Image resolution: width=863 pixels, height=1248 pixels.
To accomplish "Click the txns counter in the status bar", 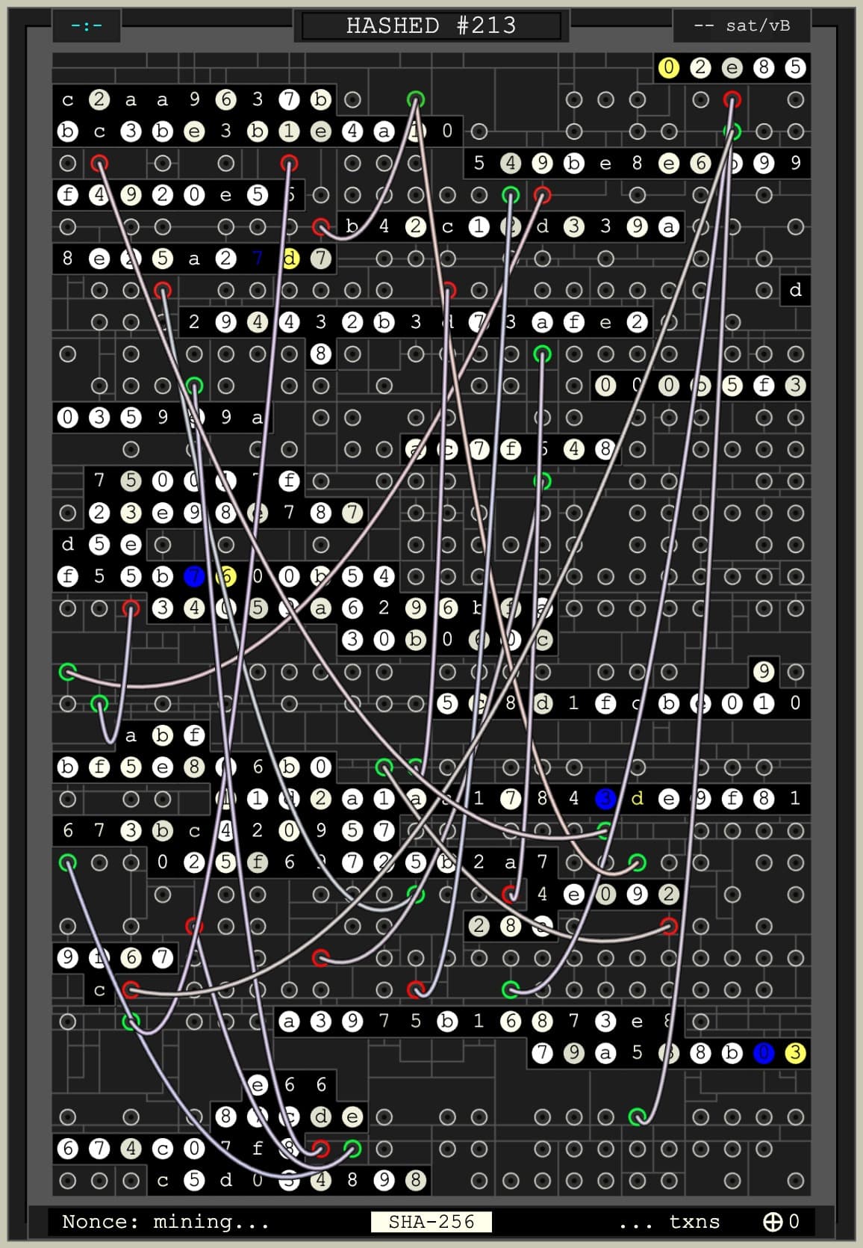I will [x=669, y=1221].
